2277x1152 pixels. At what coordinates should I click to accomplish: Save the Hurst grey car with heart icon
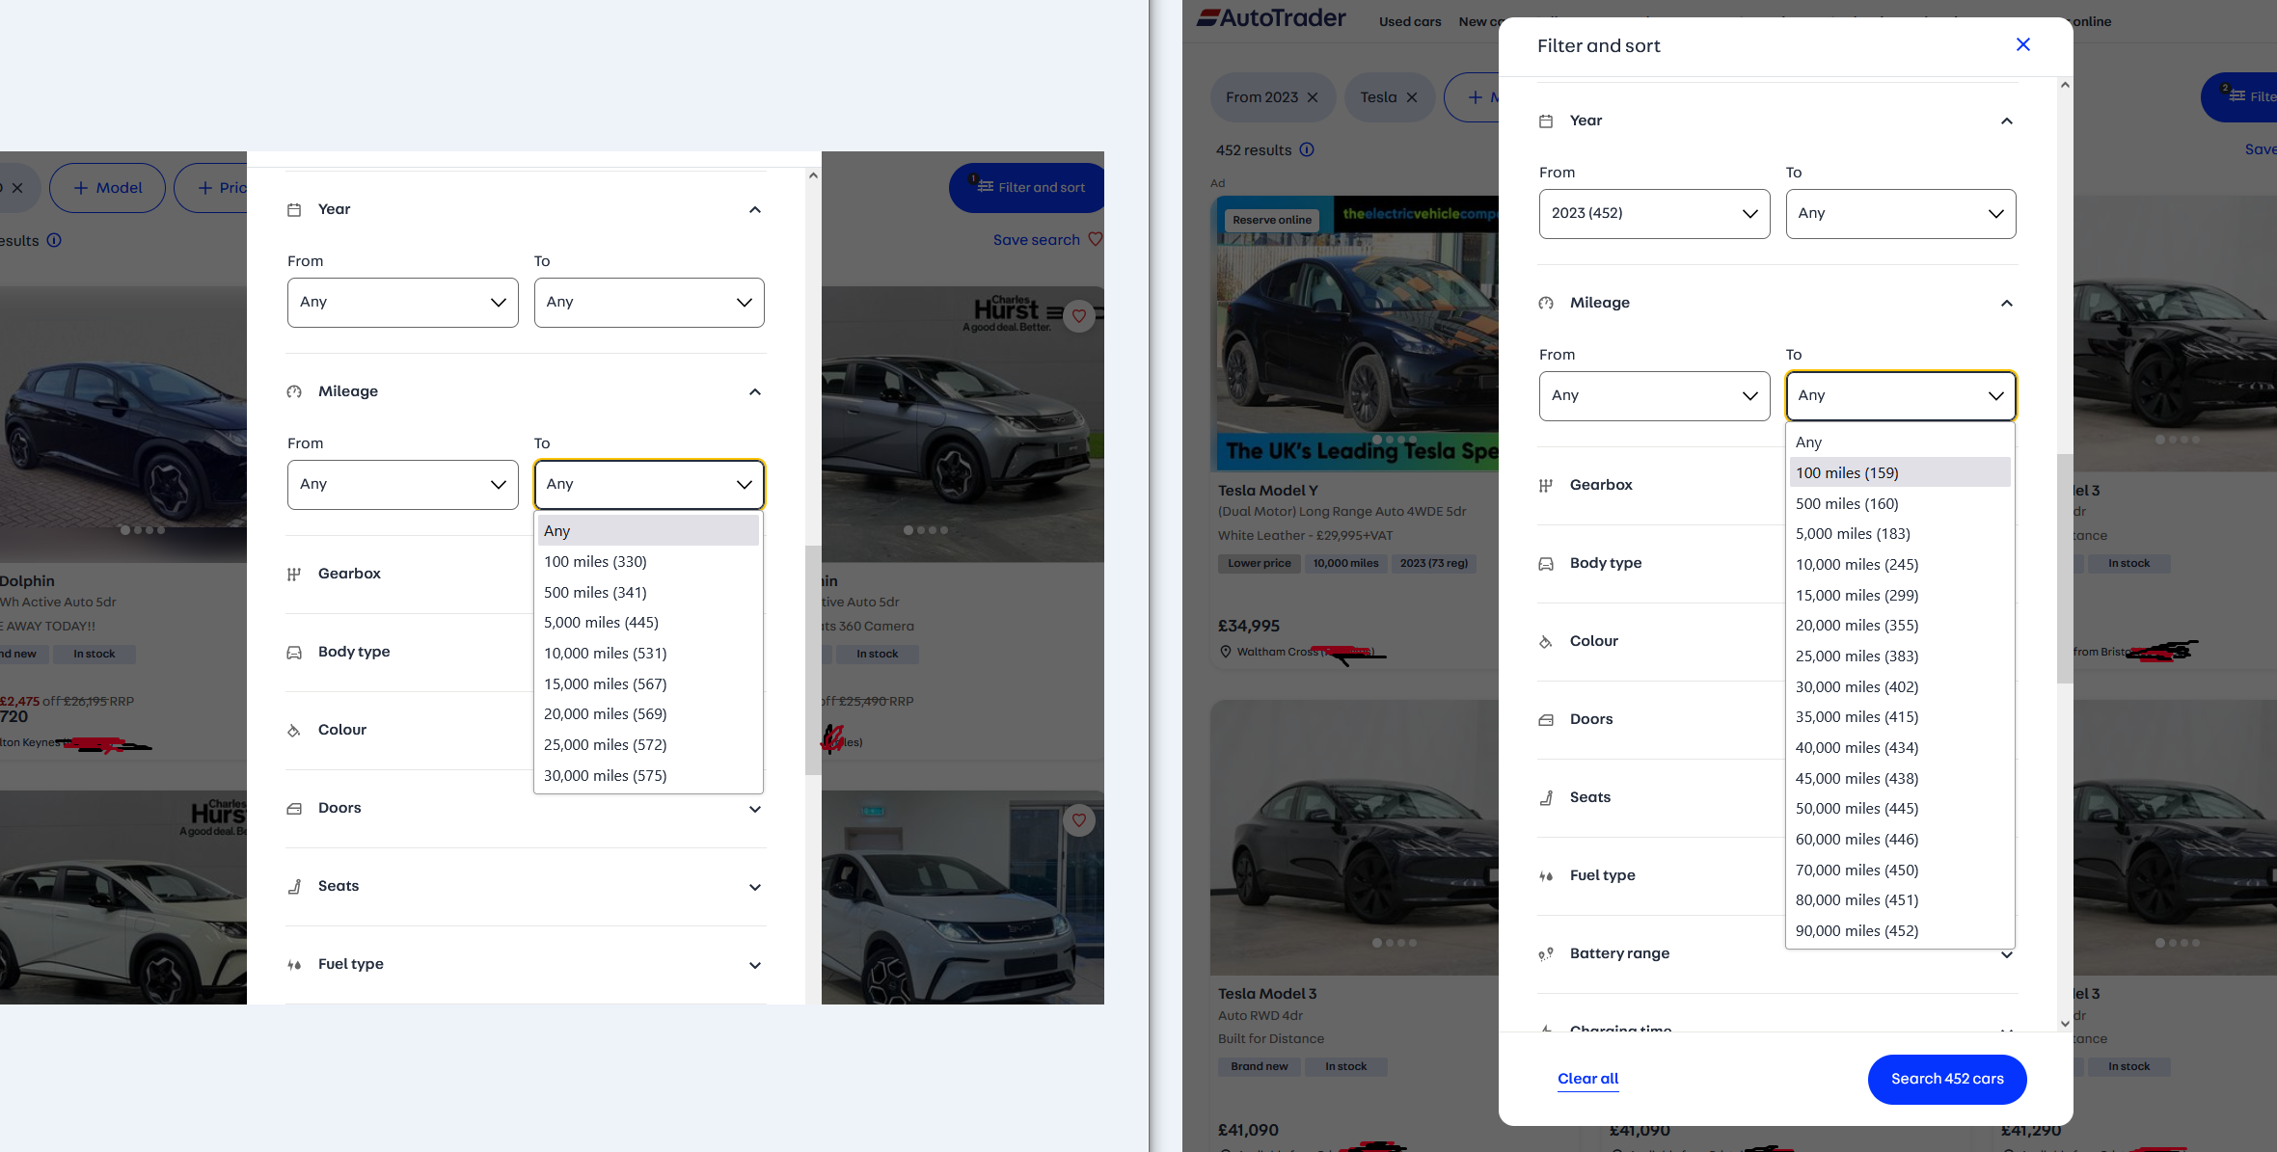[x=1079, y=316]
